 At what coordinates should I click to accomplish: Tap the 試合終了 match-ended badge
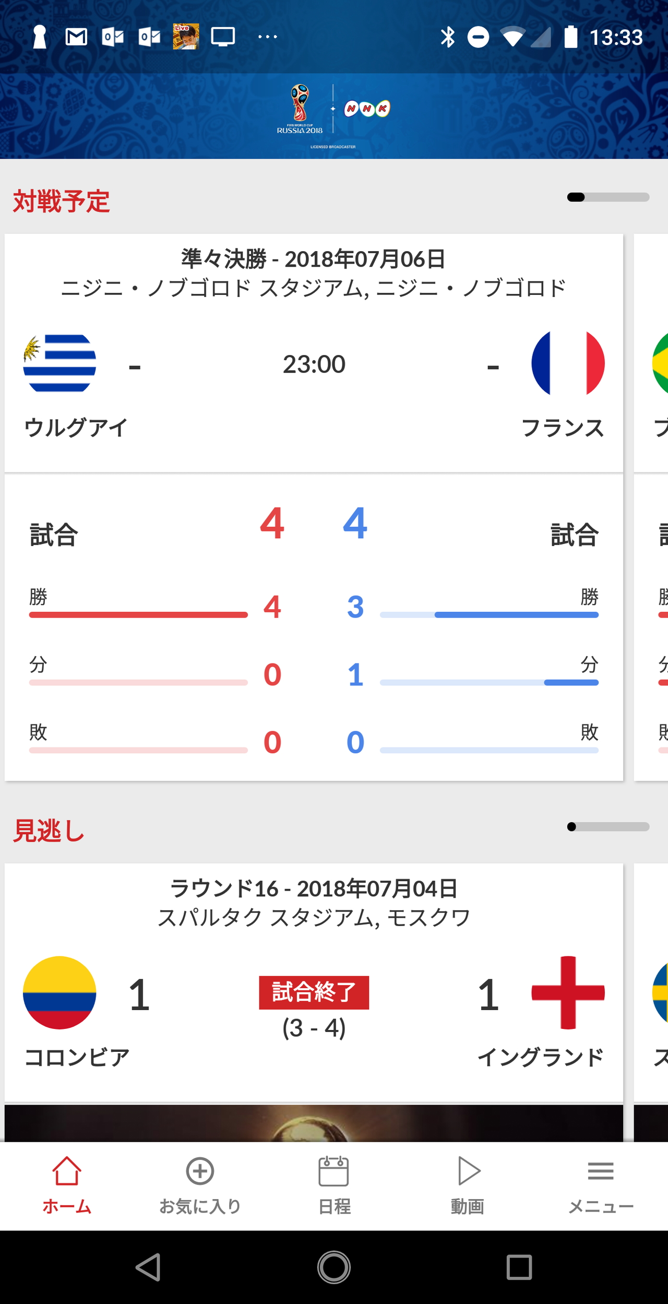tap(314, 992)
